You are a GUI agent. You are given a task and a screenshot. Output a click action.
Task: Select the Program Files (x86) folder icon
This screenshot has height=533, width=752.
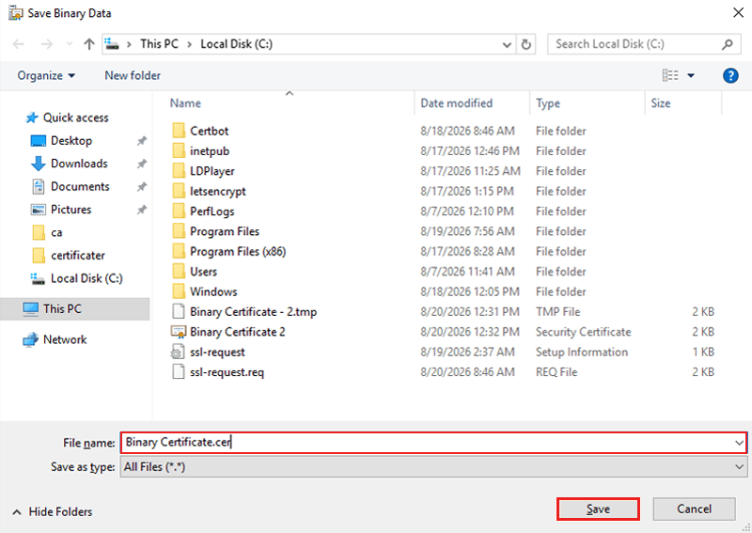coord(179,251)
